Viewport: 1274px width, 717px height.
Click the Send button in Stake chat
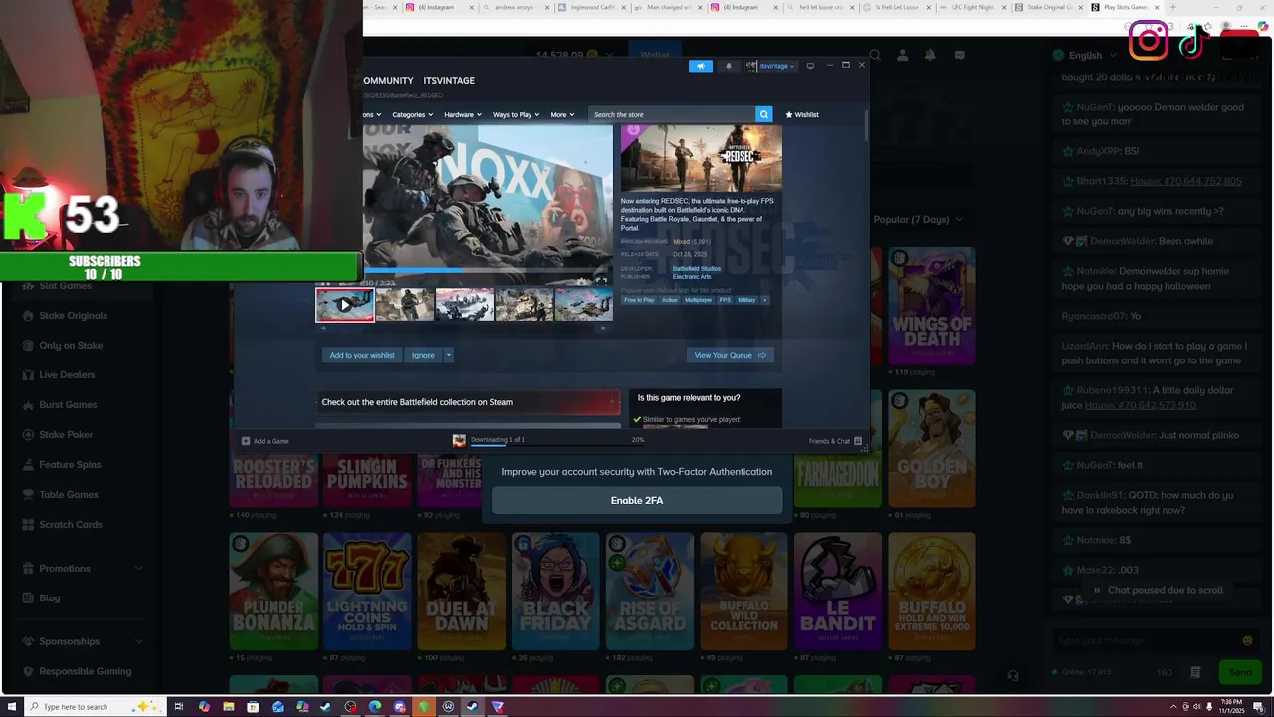1240,672
